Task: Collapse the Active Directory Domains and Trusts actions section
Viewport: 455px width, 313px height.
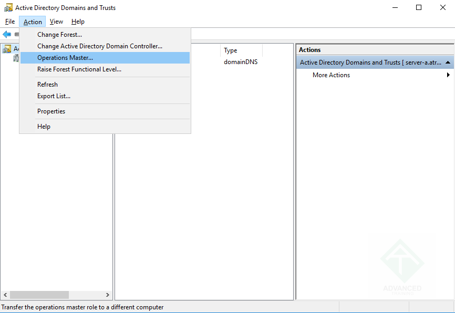Action: (x=448, y=62)
